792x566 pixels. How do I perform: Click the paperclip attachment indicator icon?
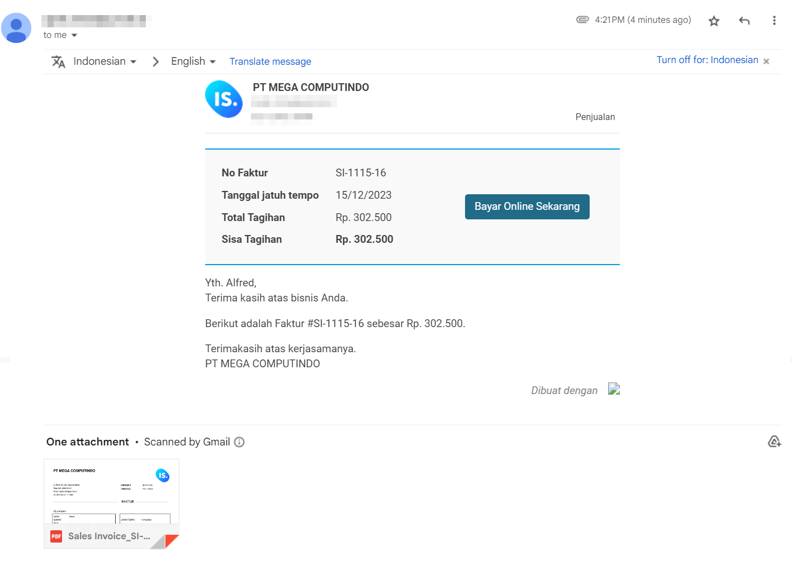pyautogui.click(x=582, y=20)
